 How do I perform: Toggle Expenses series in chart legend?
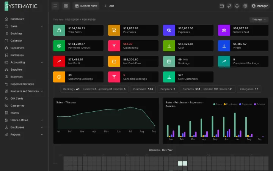[246, 104]
